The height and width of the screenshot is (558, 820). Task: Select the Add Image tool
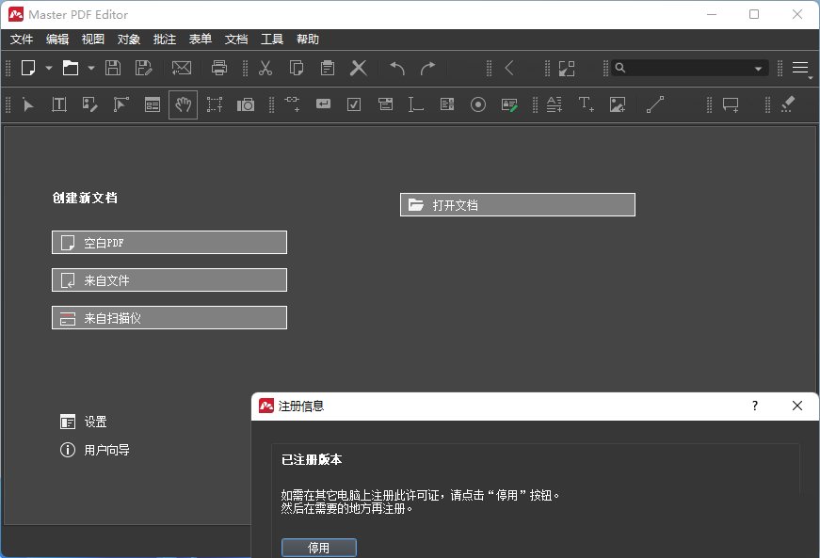[617, 104]
